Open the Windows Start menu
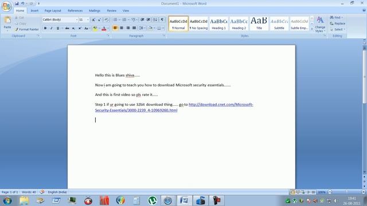This screenshot has width=367, height=206. 7,201
